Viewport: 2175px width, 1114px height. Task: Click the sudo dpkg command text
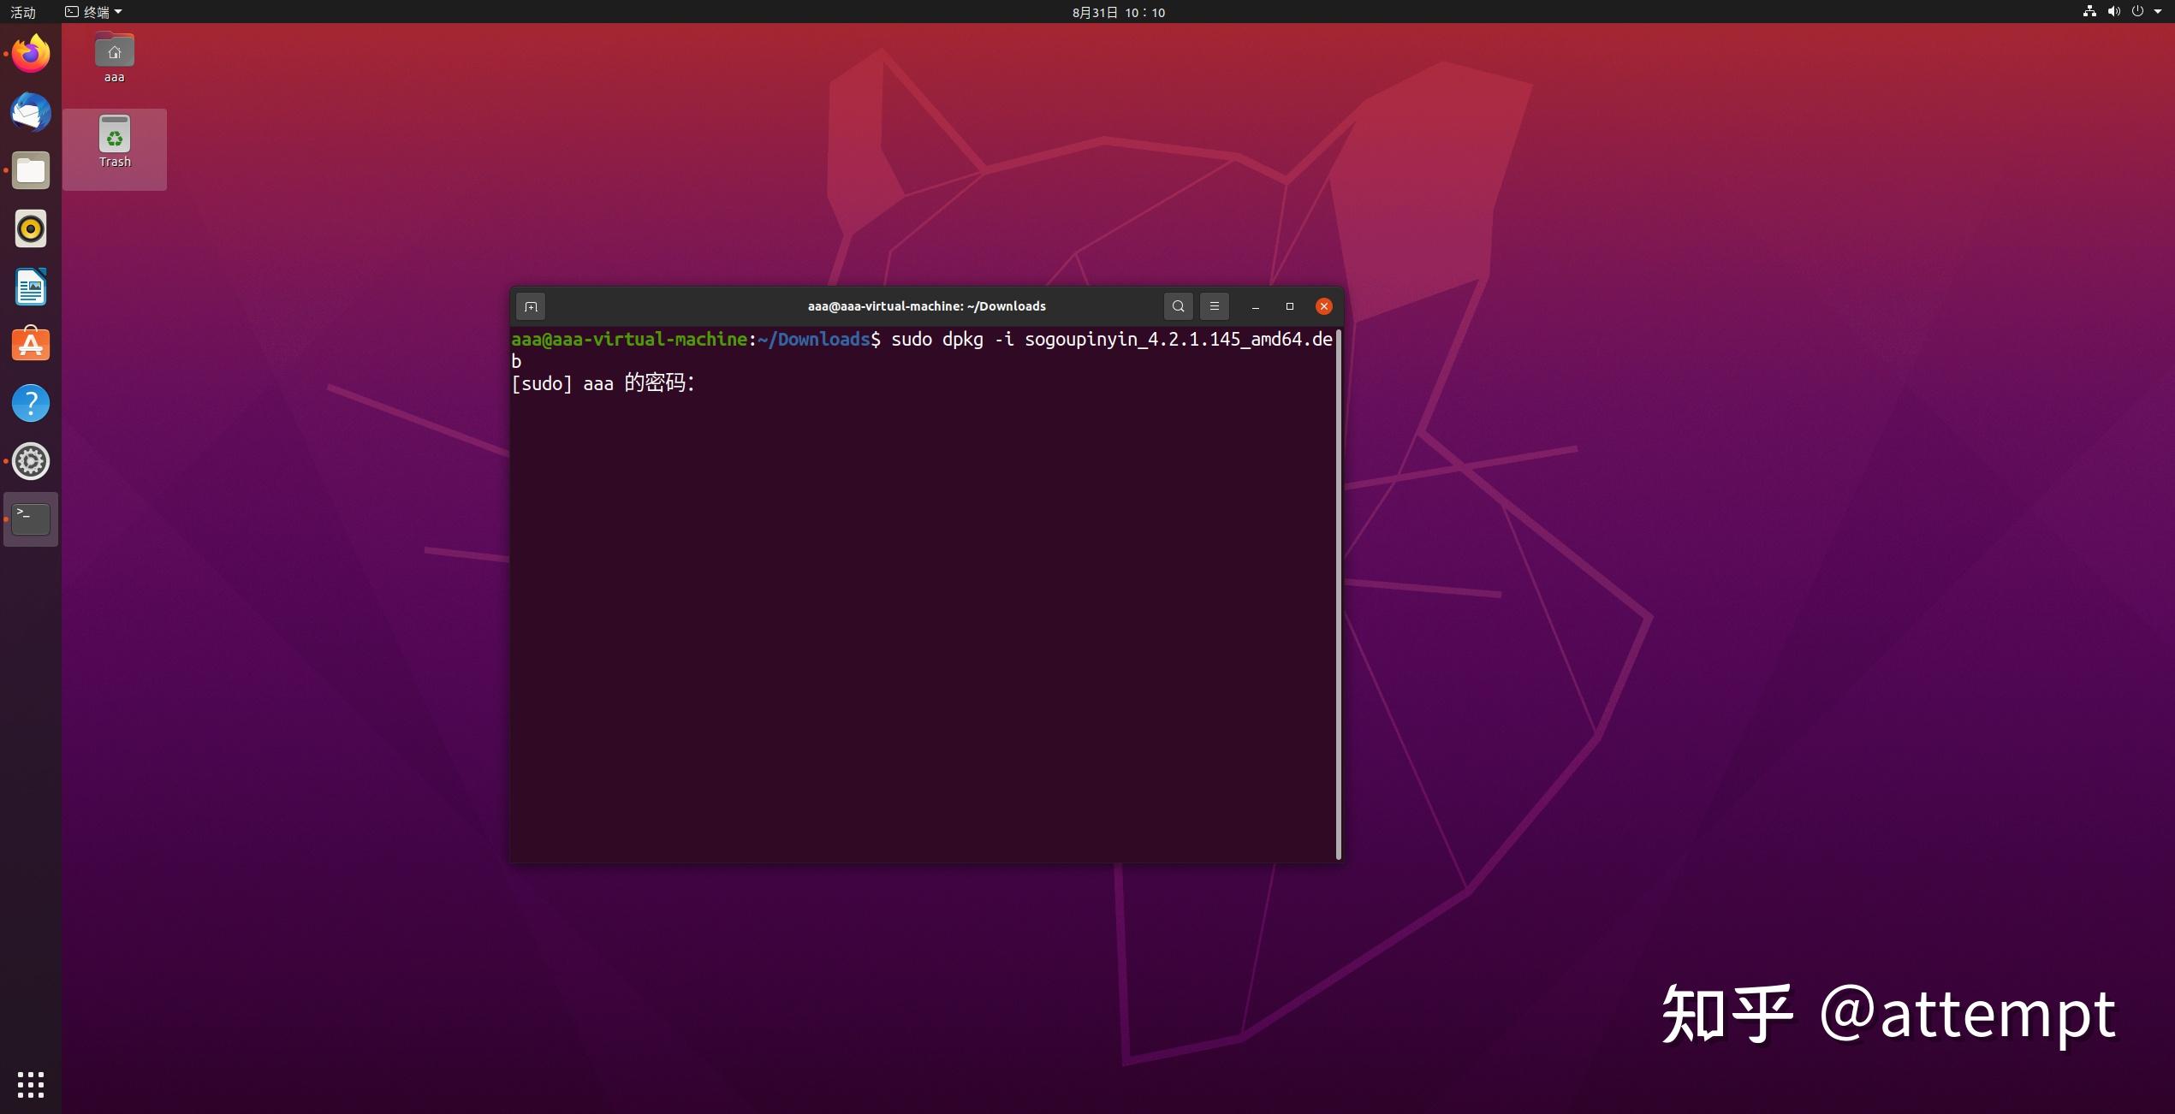point(1112,340)
